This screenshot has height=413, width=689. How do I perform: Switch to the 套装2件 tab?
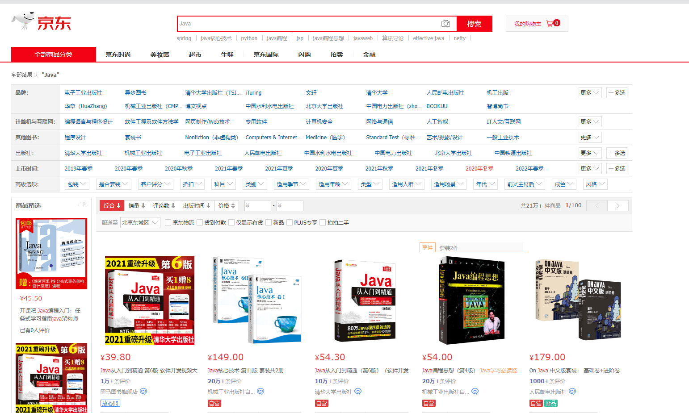449,248
